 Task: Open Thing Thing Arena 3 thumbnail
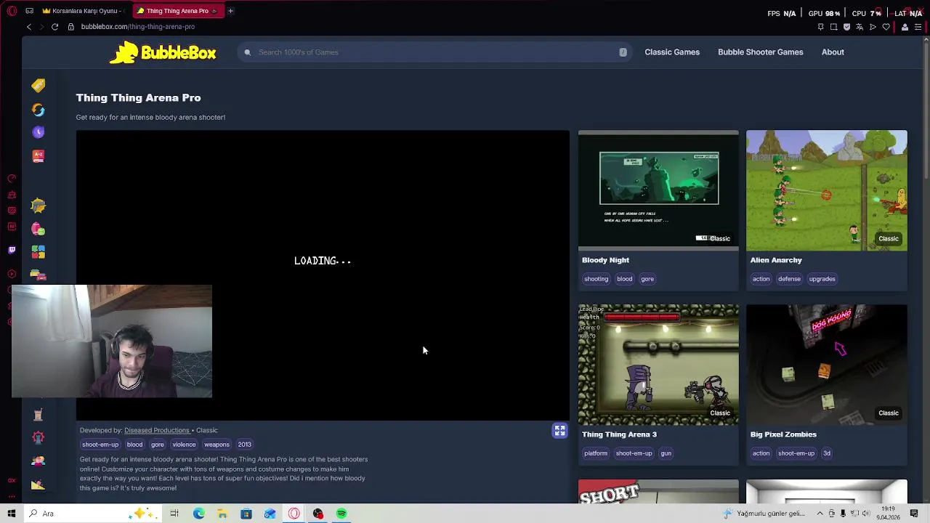pyautogui.click(x=658, y=365)
